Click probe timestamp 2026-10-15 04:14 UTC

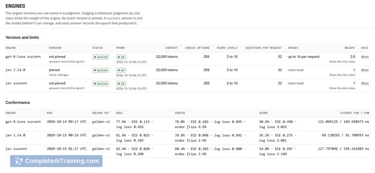tap(131, 62)
